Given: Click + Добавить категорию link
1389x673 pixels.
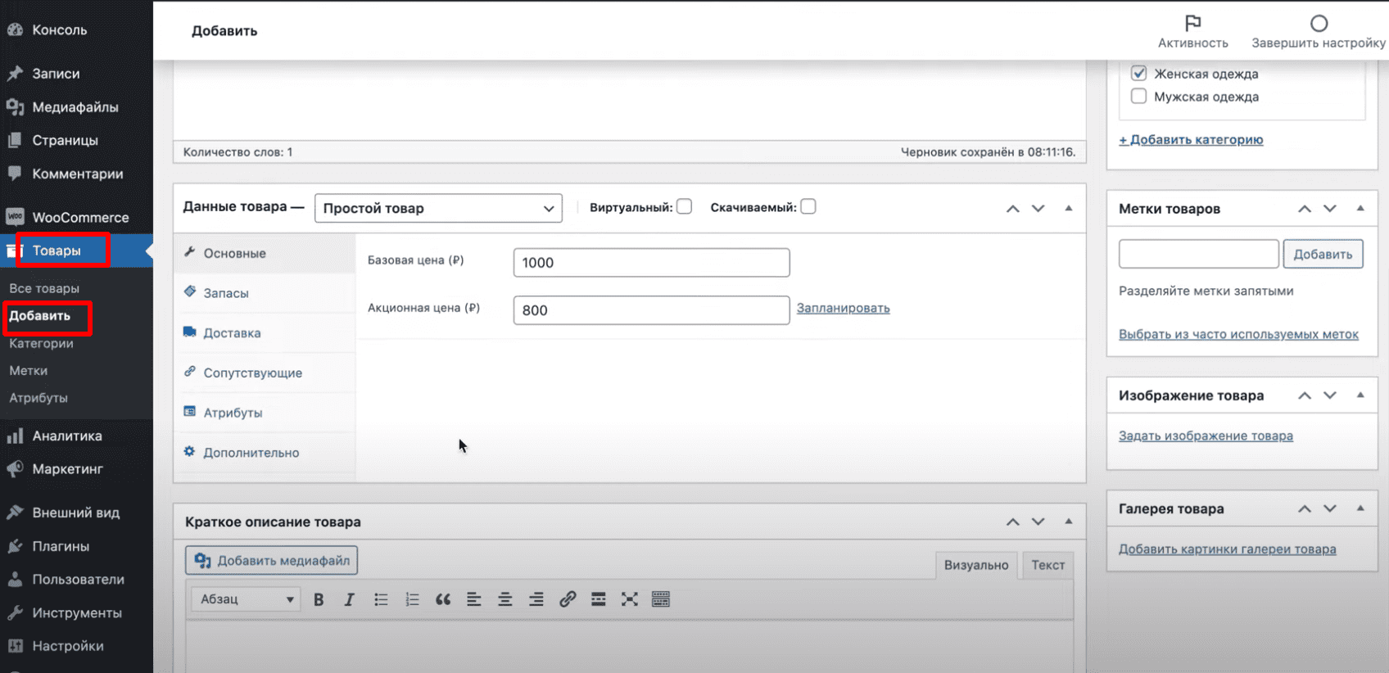Looking at the screenshot, I should [1191, 139].
